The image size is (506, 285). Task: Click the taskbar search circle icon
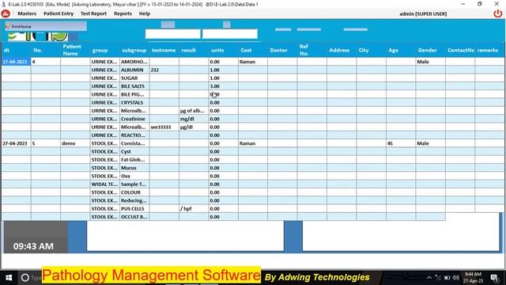click(25, 278)
